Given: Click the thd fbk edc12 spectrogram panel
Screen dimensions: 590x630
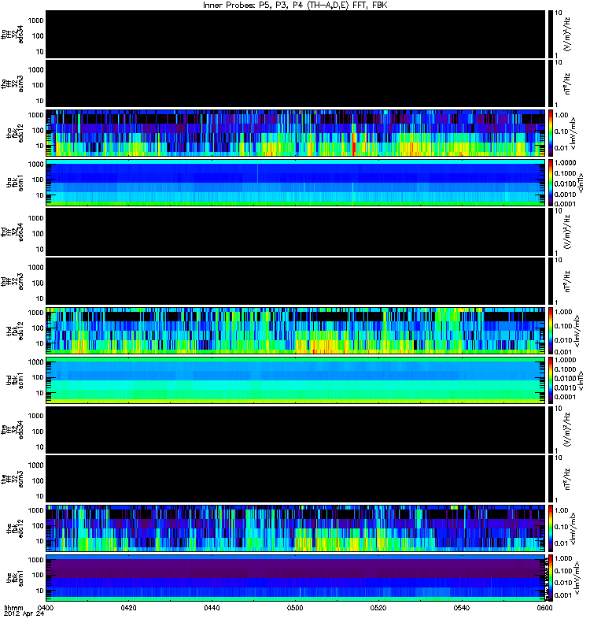Looking at the screenshot, I should pos(296,331).
